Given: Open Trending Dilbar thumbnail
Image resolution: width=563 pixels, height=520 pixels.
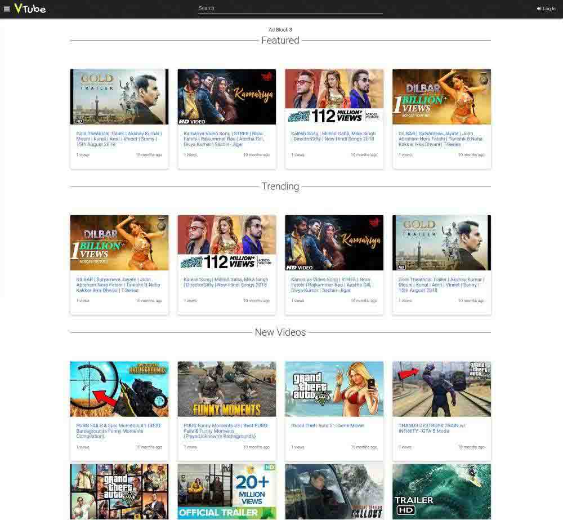Looking at the screenshot, I should (x=119, y=243).
